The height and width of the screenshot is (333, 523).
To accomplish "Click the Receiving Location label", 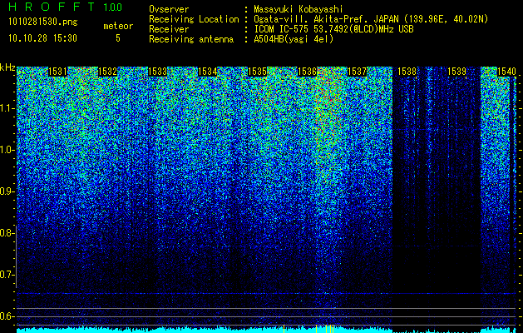I will pyautogui.click(x=194, y=19).
